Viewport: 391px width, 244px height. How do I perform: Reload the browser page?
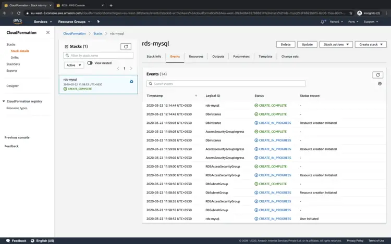[19, 13]
